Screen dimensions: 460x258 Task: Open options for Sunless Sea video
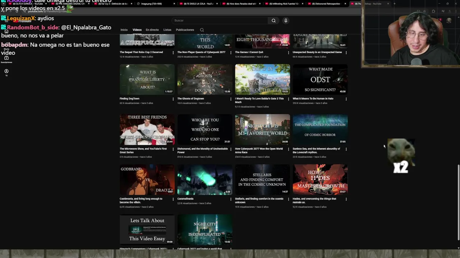tap(346, 149)
